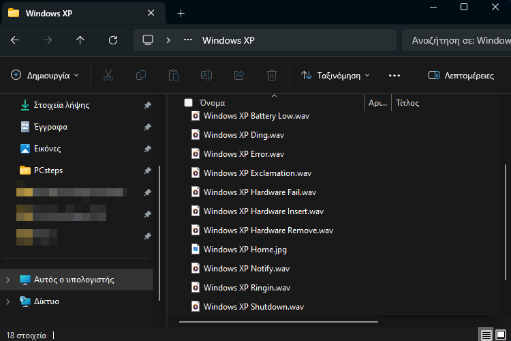This screenshot has height=341, width=511.
Task: Select Windows XP Error.wav
Action: pyautogui.click(x=244, y=154)
